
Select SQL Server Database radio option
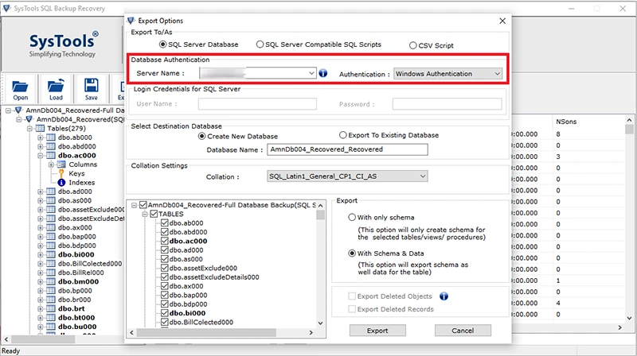pos(163,44)
